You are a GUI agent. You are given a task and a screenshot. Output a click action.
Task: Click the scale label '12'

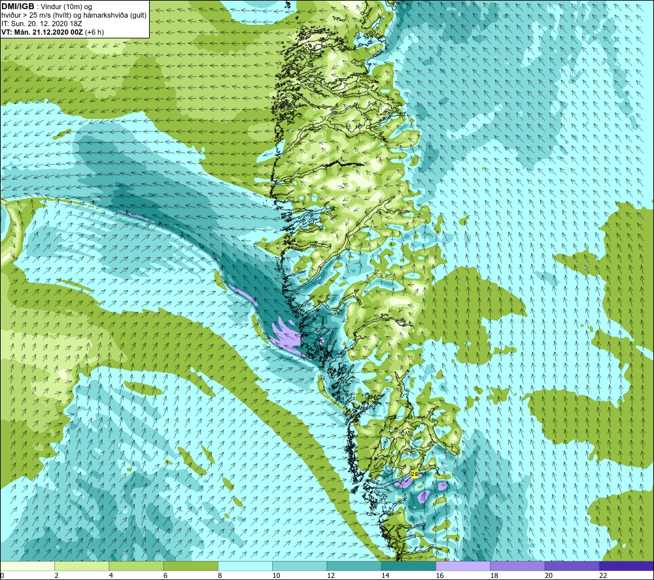pyautogui.click(x=331, y=576)
